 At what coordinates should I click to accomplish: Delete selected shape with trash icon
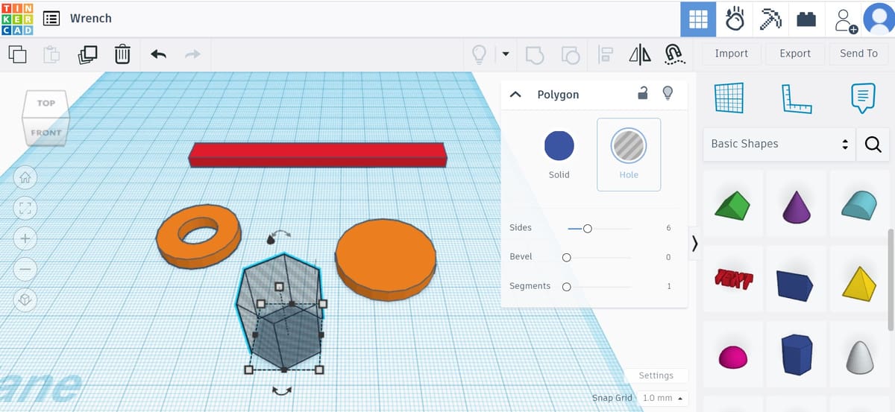(x=122, y=54)
